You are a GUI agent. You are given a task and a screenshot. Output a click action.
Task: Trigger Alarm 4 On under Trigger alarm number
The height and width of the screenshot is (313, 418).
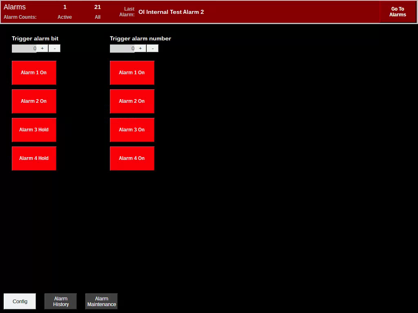tap(132, 158)
